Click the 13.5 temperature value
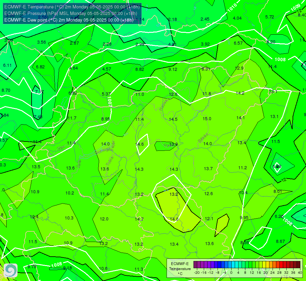Viewport: 306px width, 281px height. (x=36, y=167)
